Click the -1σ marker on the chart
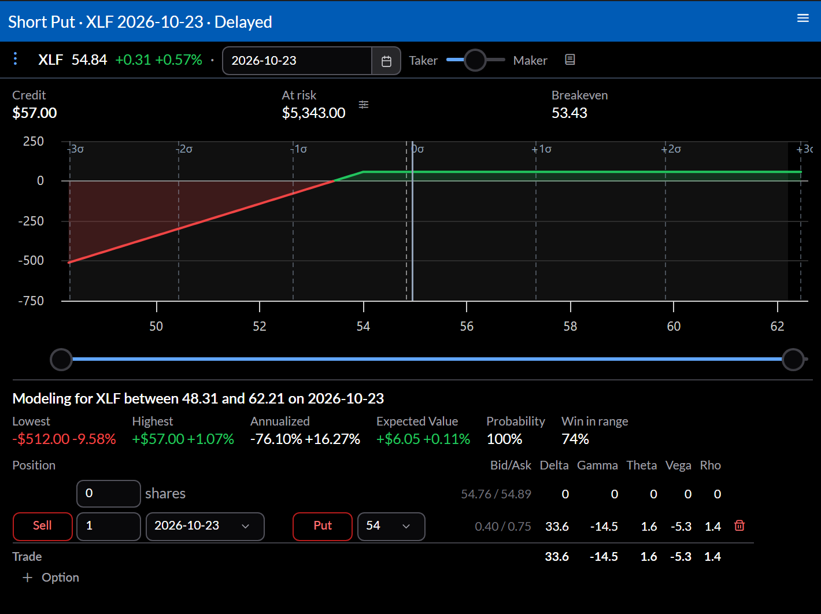 pyautogui.click(x=299, y=149)
